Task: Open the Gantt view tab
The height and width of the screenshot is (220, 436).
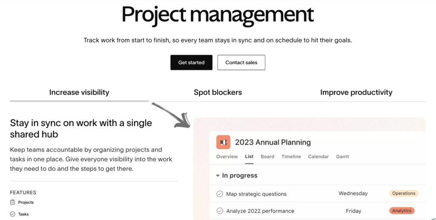Action: pos(343,156)
